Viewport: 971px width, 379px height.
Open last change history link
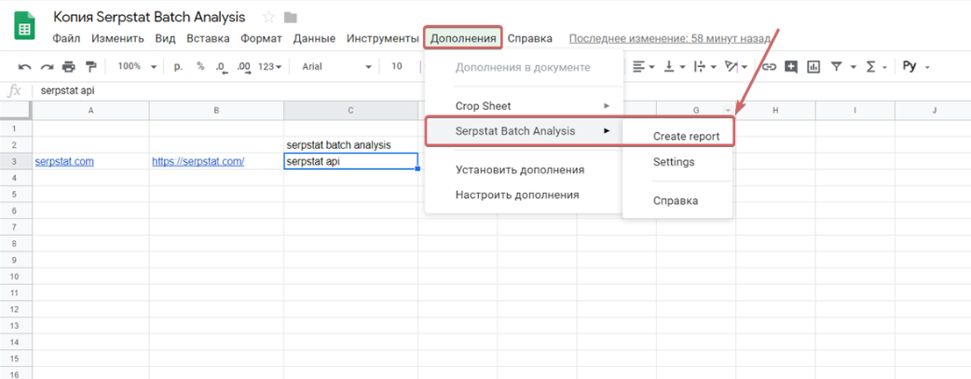click(x=669, y=38)
